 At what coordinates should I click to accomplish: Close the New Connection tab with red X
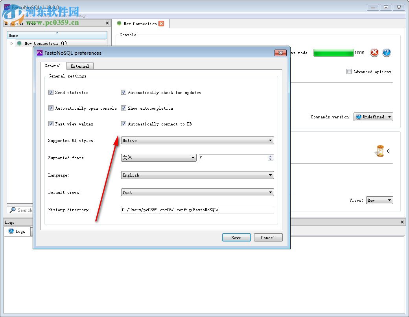162,24
